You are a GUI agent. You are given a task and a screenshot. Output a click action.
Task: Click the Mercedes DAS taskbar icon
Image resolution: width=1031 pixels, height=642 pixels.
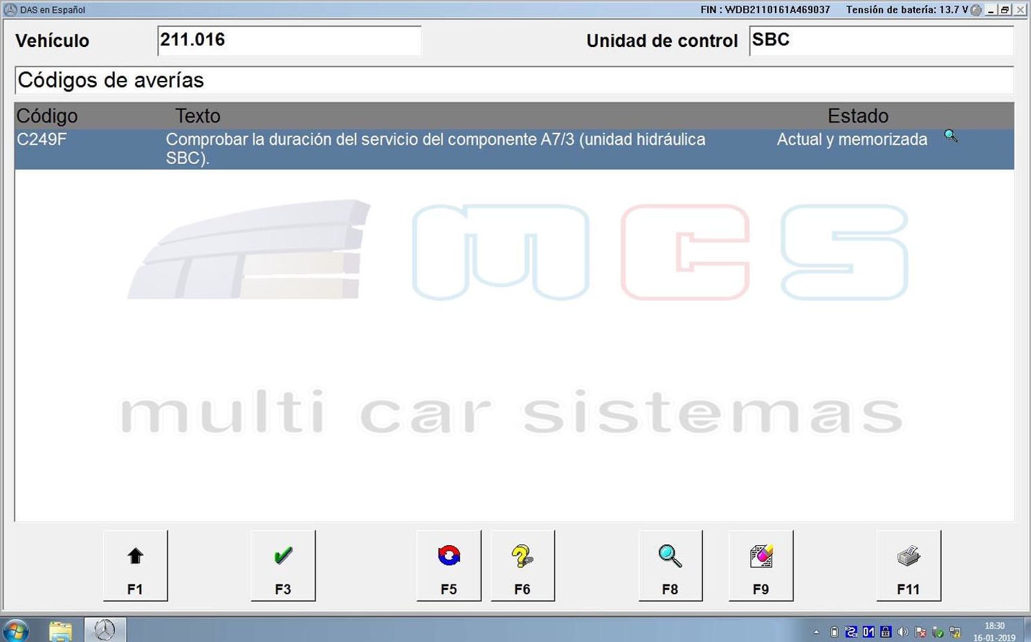(x=104, y=630)
